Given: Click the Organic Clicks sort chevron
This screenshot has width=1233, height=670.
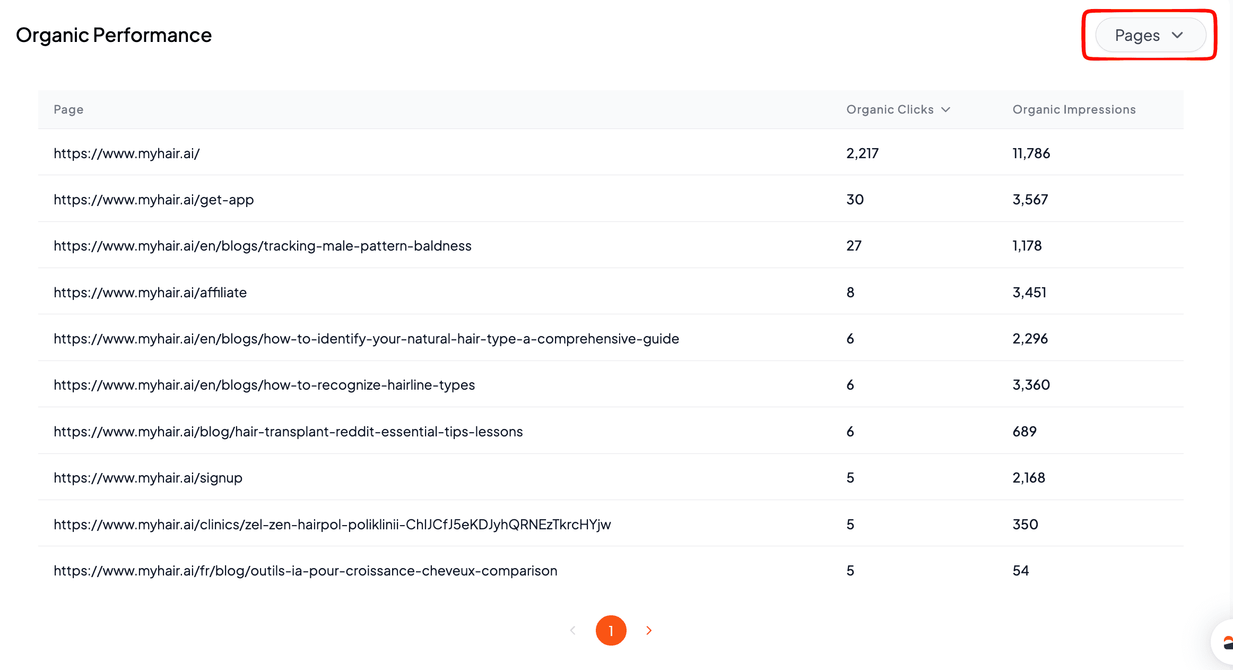Looking at the screenshot, I should coord(945,110).
